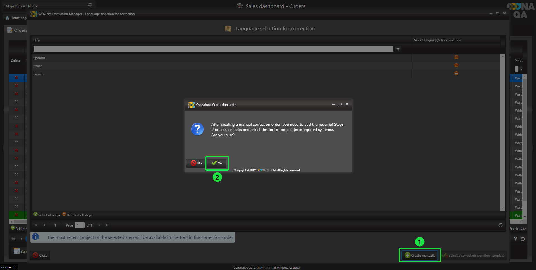Click the page number input box
Image resolution: width=536 pixels, height=270 pixels.
pos(80,225)
